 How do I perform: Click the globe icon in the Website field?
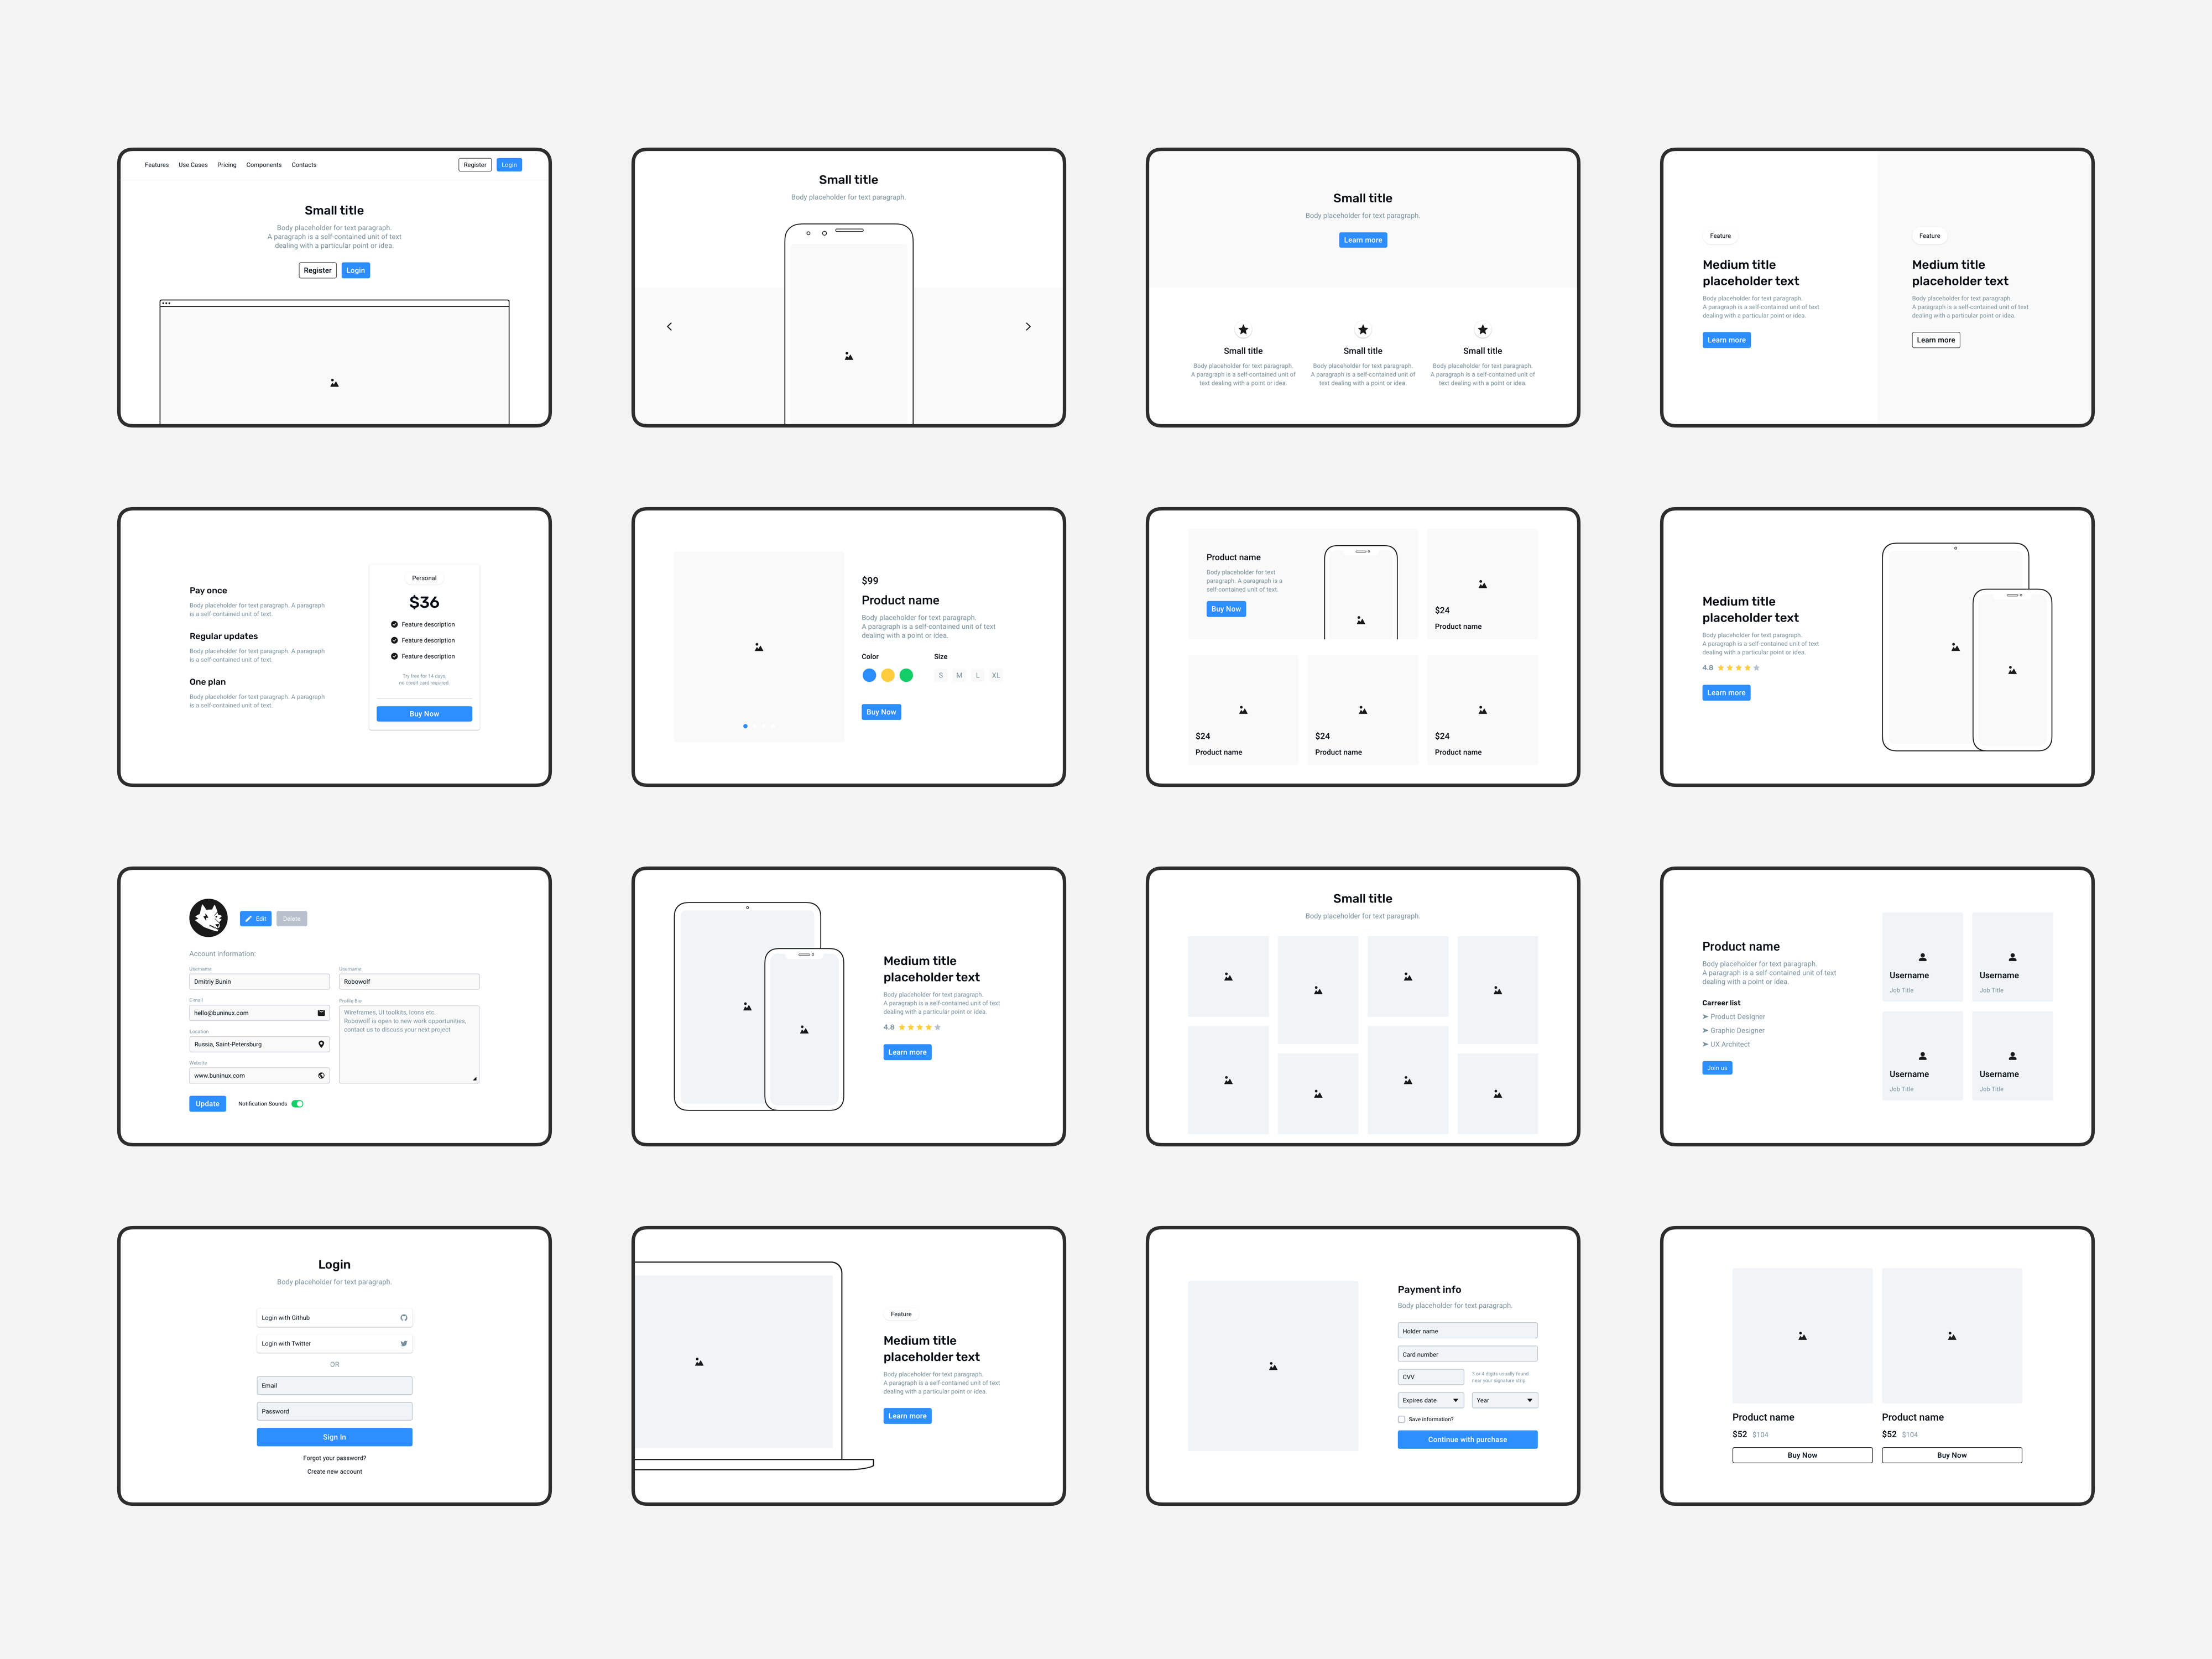(x=321, y=1076)
